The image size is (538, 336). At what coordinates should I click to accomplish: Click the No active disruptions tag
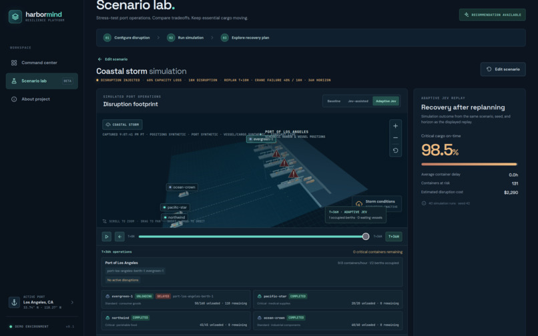[x=123, y=280]
